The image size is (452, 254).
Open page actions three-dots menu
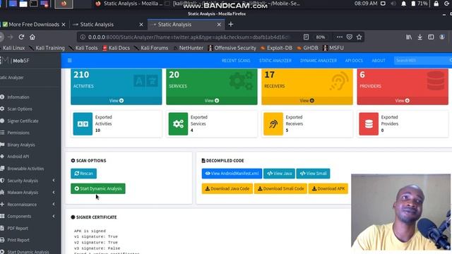pyautogui.click(x=340, y=37)
